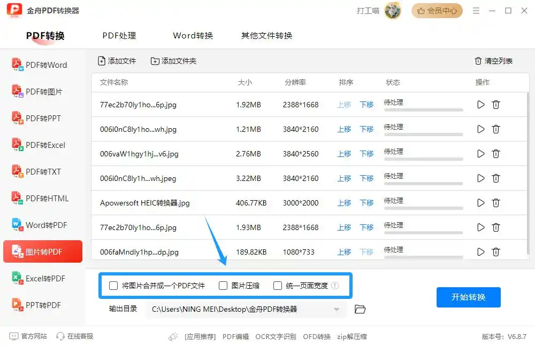
Task: Open 在线客服 support
Action: pyautogui.click(x=75, y=336)
